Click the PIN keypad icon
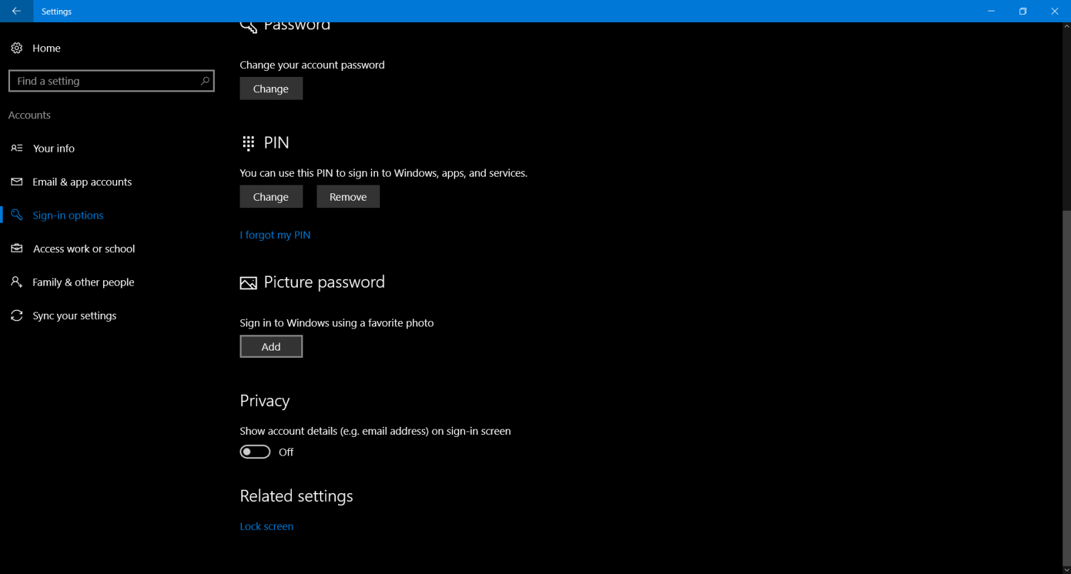 point(248,142)
